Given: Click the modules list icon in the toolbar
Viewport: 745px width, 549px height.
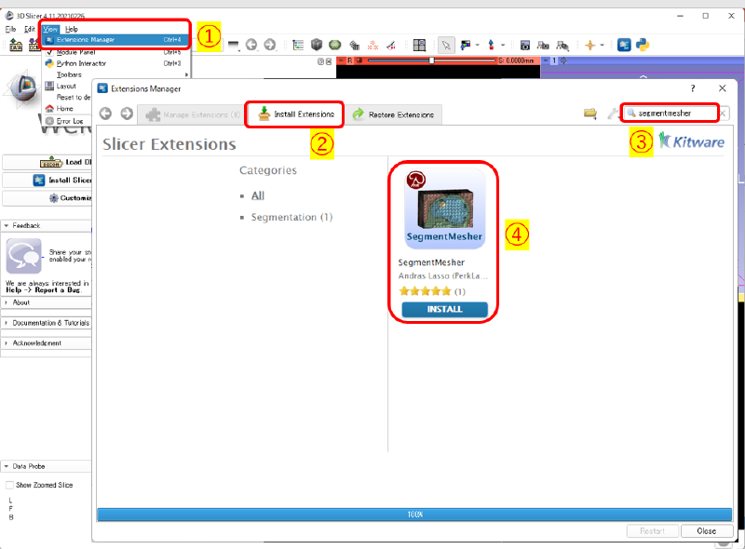Looking at the screenshot, I should tap(298, 45).
